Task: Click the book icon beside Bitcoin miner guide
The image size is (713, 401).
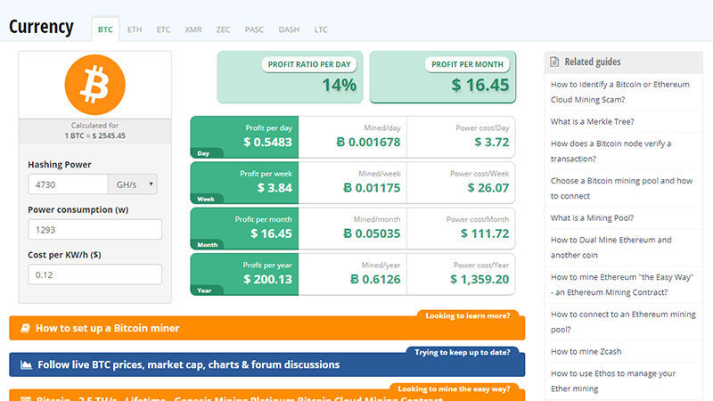Action: 25,328
